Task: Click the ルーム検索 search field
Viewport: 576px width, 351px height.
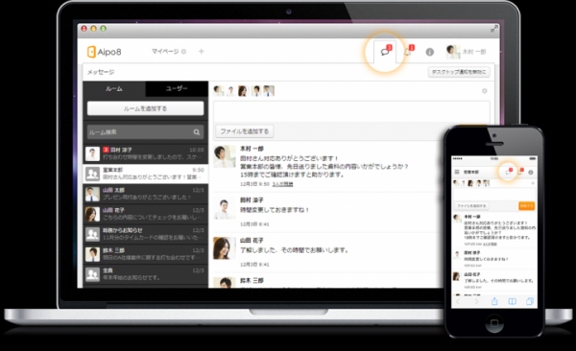Action: [x=146, y=132]
